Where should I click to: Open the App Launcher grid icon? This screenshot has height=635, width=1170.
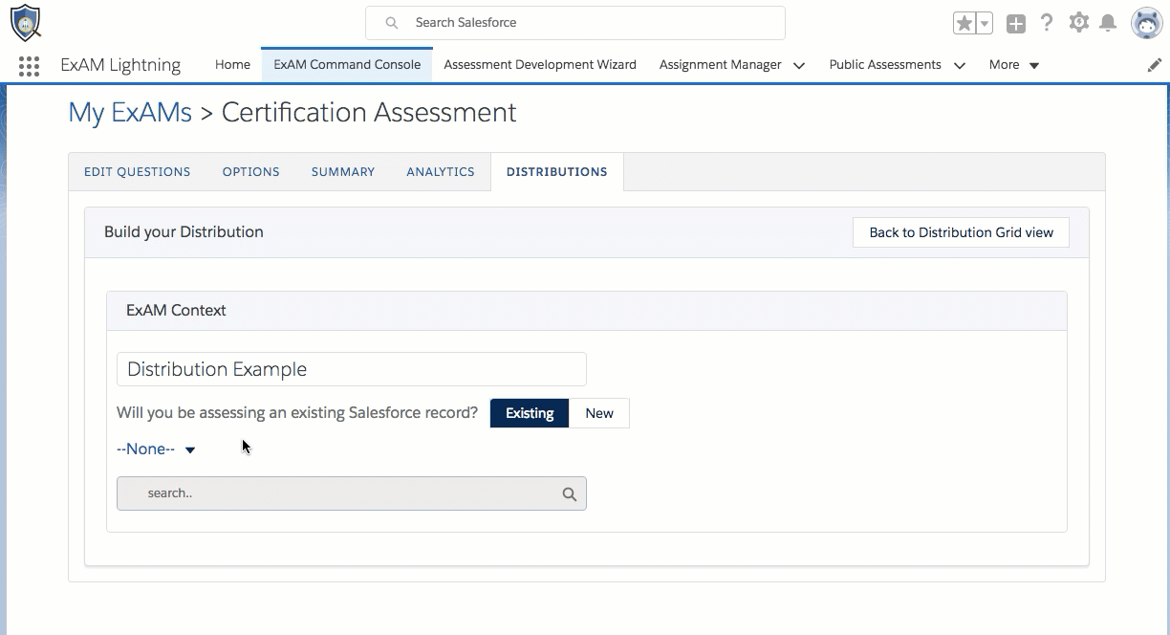click(x=29, y=65)
